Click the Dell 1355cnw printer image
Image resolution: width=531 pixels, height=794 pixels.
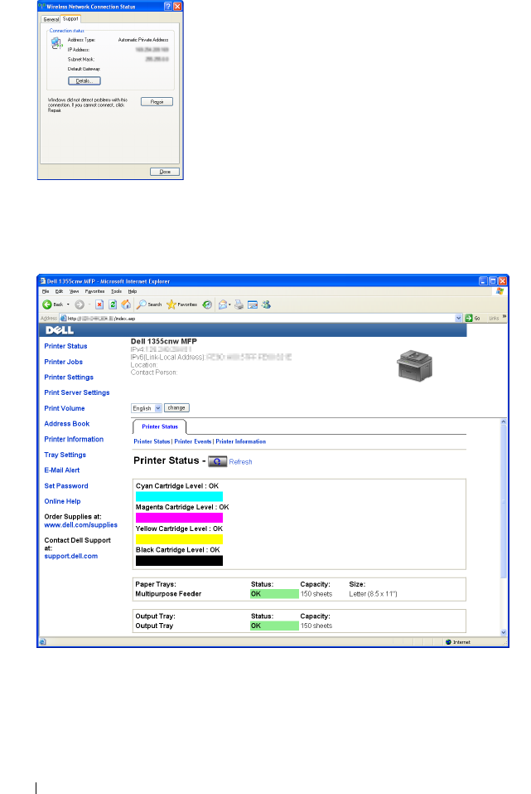pos(415,365)
